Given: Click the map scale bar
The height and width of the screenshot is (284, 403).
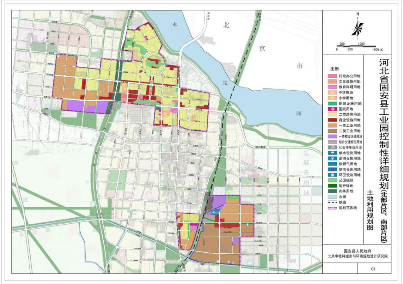Looking at the screenshot, I should click(x=356, y=46).
